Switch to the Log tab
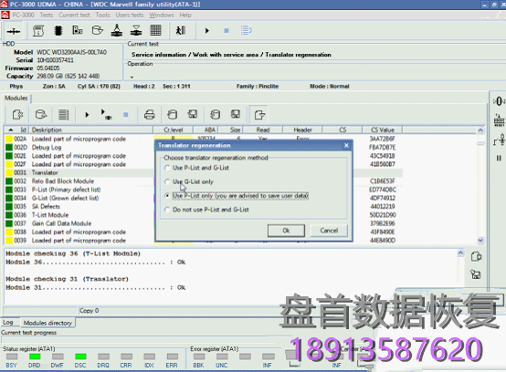 [x=8, y=323]
